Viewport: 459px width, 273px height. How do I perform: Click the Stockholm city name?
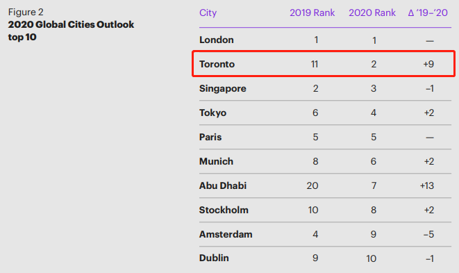224,210
